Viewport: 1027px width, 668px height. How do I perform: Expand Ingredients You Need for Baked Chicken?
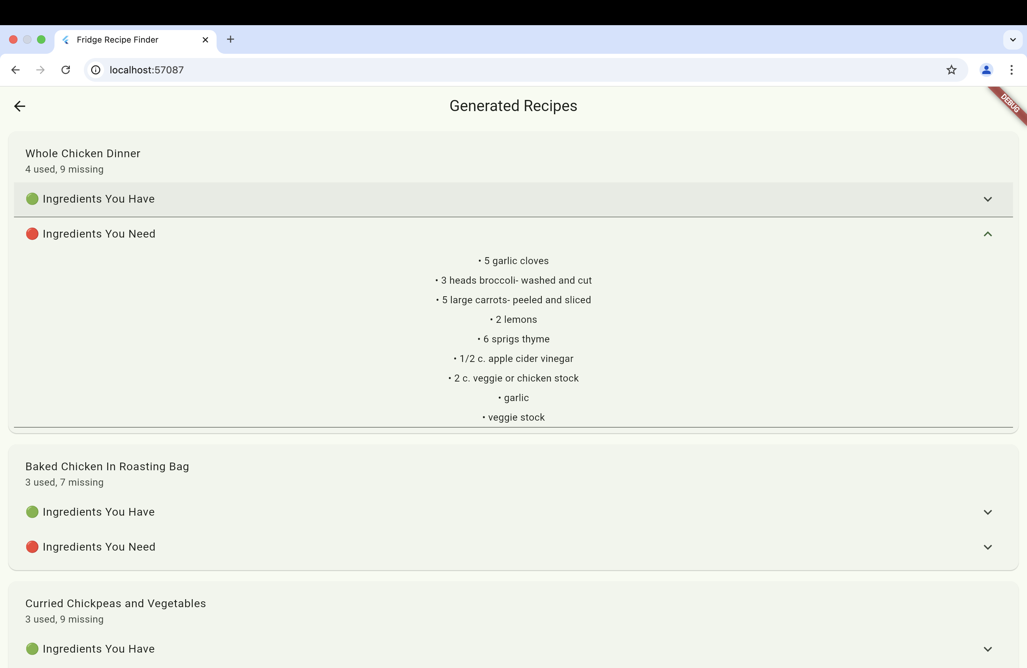tap(987, 547)
